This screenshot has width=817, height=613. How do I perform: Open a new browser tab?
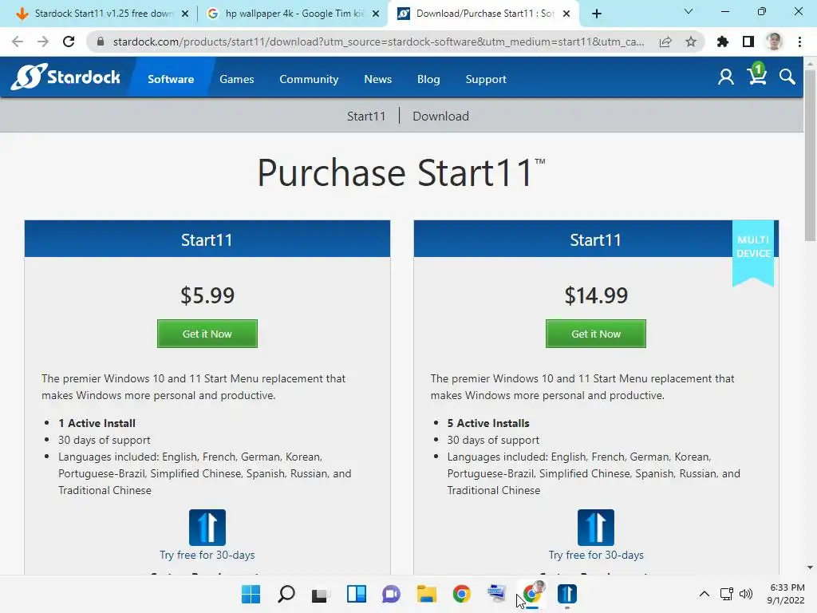[597, 14]
